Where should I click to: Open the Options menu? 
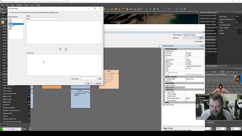pyautogui.click(x=19, y=5)
